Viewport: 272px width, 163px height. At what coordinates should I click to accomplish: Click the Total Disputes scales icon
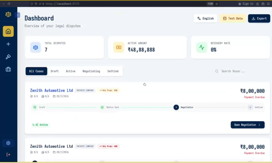pyautogui.click(x=36, y=47)
